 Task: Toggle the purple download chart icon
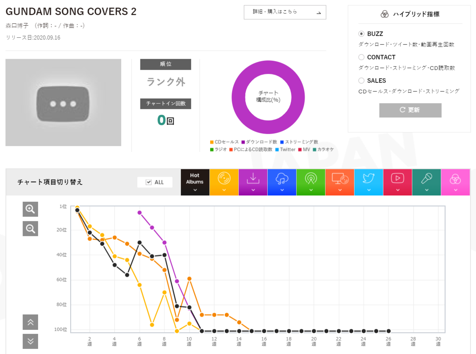(253, 179)
